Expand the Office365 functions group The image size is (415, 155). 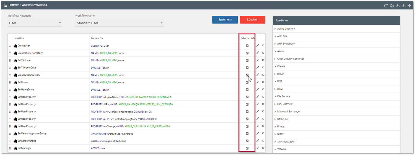tap(336, 119)
